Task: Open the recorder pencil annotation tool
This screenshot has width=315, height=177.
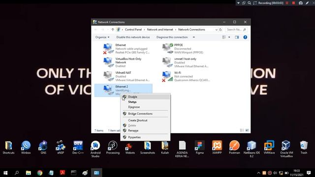Action: pos(307,3)
